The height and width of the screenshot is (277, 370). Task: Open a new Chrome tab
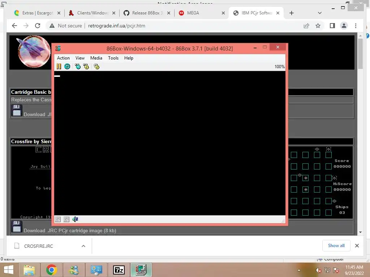point(292,13)
